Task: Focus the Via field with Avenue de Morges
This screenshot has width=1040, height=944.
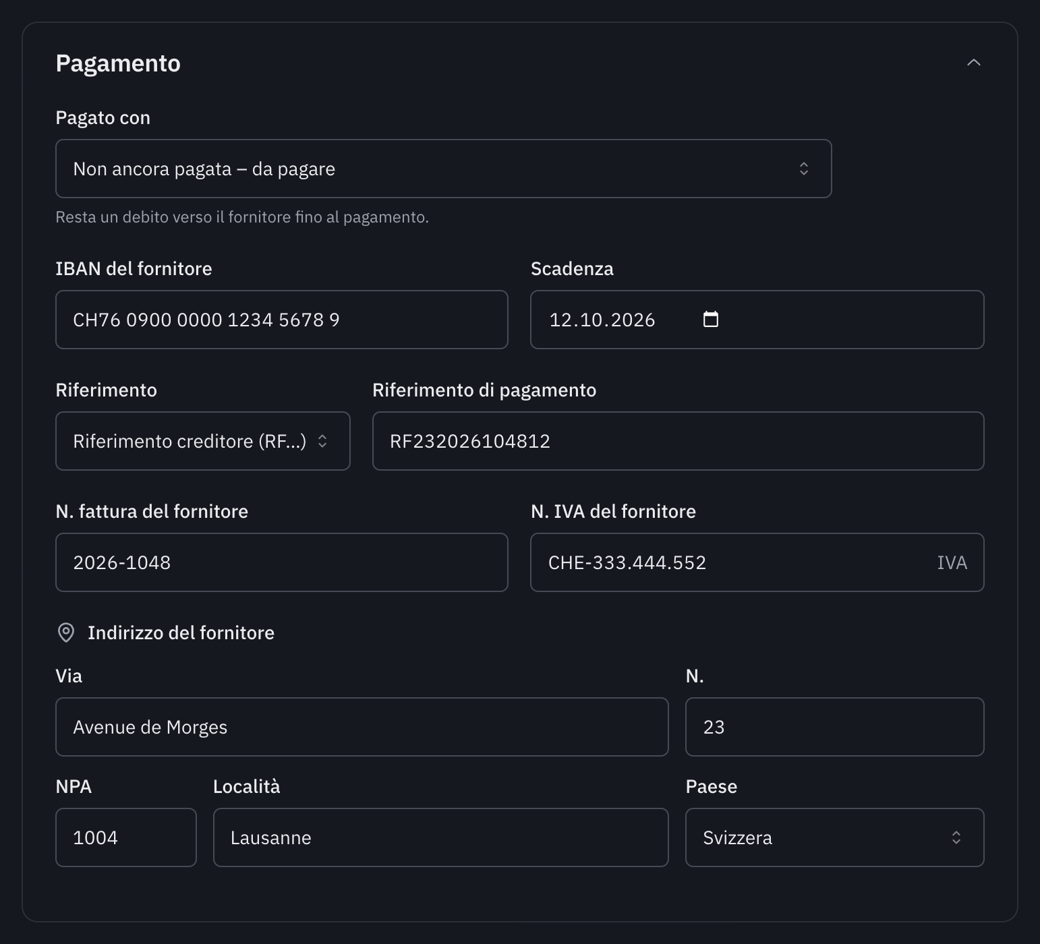Action: (362, 727)
